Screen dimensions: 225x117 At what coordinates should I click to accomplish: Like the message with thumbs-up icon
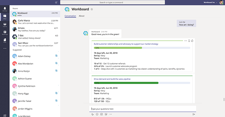click(x=192, y=41)
